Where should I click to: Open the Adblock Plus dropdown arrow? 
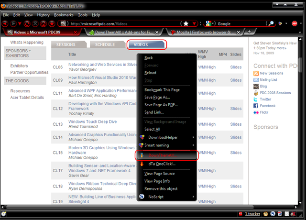[301, 23]
